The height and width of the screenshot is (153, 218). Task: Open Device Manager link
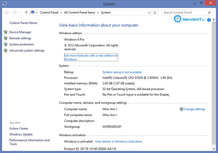(20, 32)
